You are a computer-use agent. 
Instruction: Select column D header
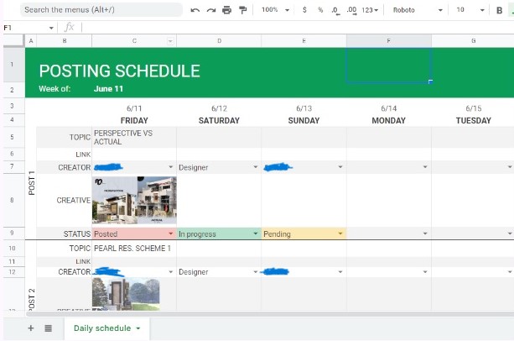click(219, 40)
